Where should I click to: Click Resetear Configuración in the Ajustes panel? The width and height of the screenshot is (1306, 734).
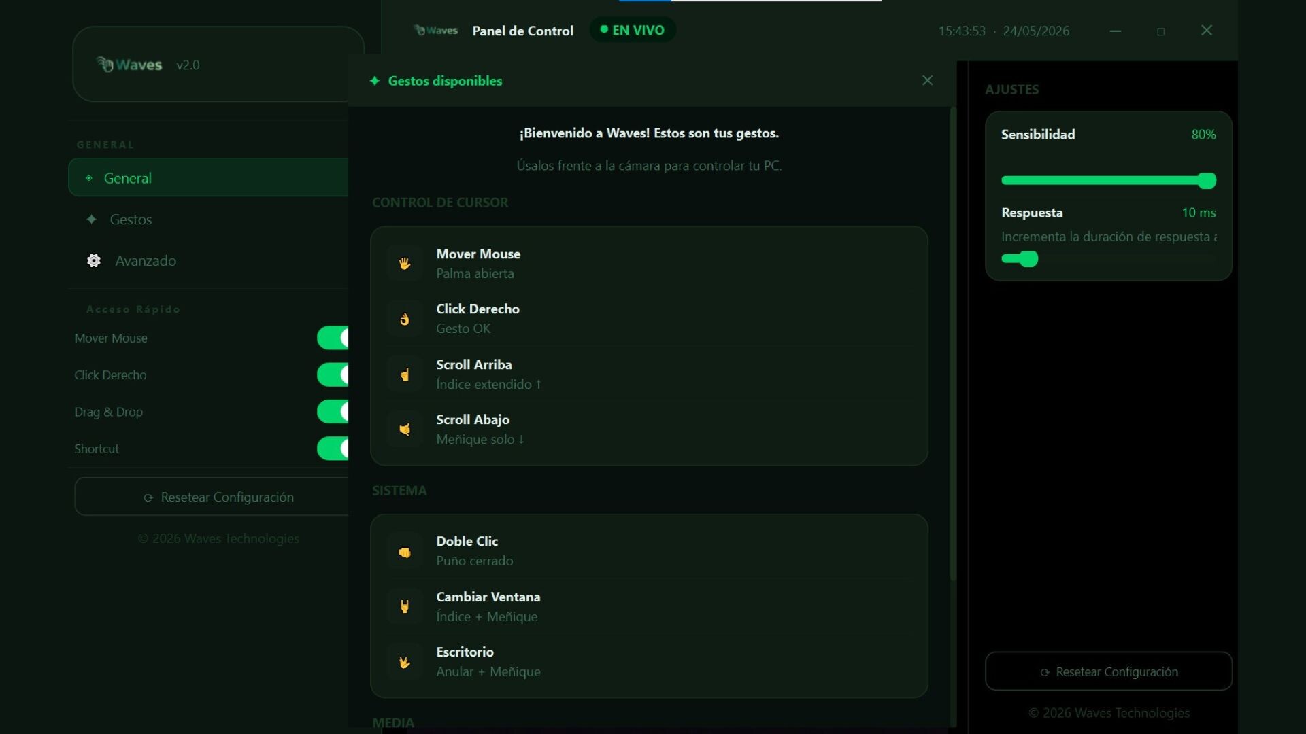(x=1109, y=671)
